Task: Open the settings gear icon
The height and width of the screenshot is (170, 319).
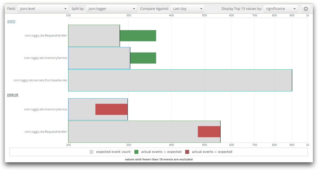Action: click(306, 9)
